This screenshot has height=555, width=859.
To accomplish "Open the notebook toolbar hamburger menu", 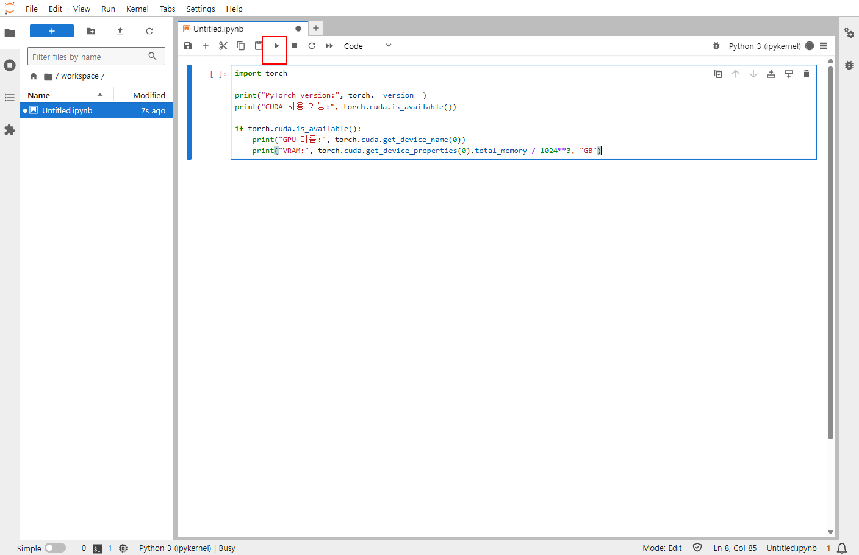I will click(x=824, y=46).
